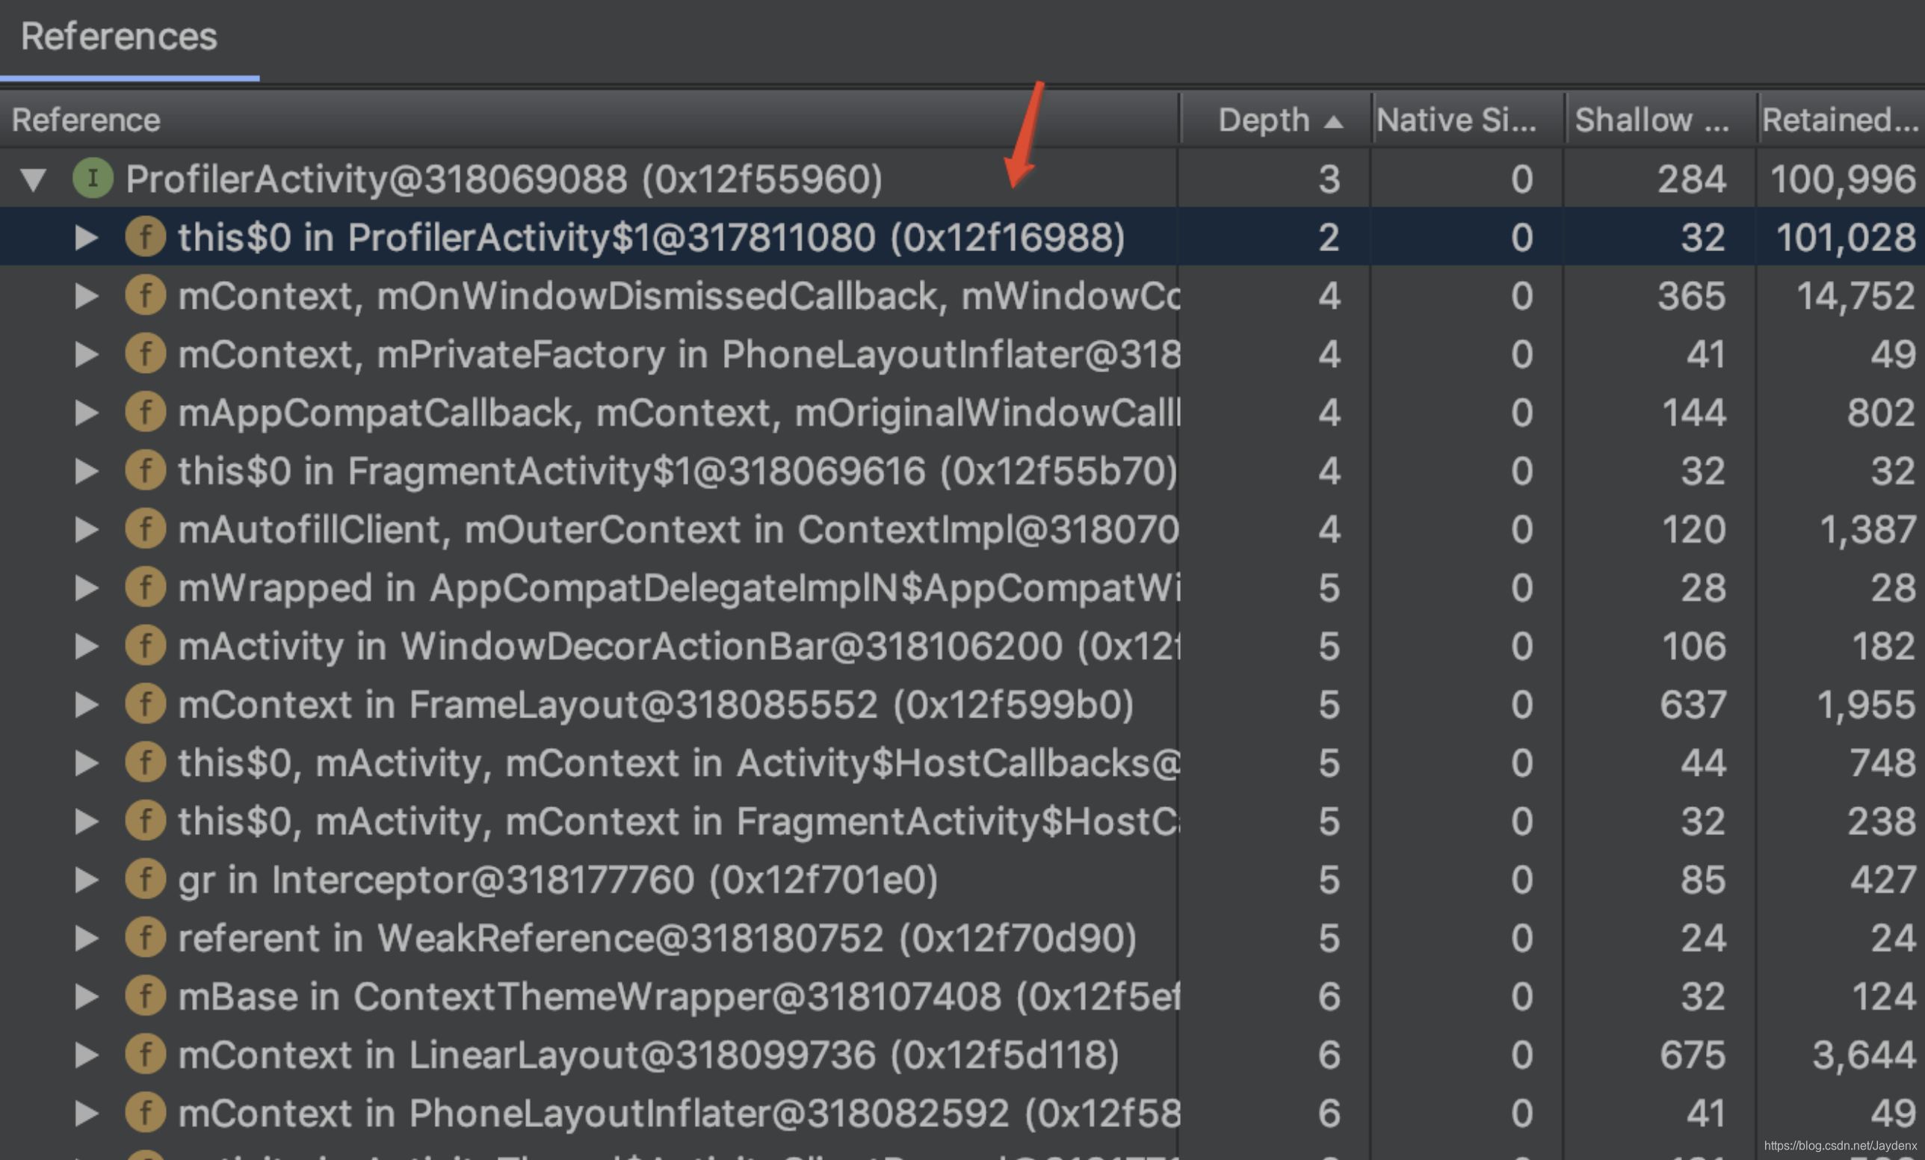The height and width of the screenshot is (1160, 1925).
Task: Expand mActivity in WindowDecorActionBar node
Action: [86, 646]
